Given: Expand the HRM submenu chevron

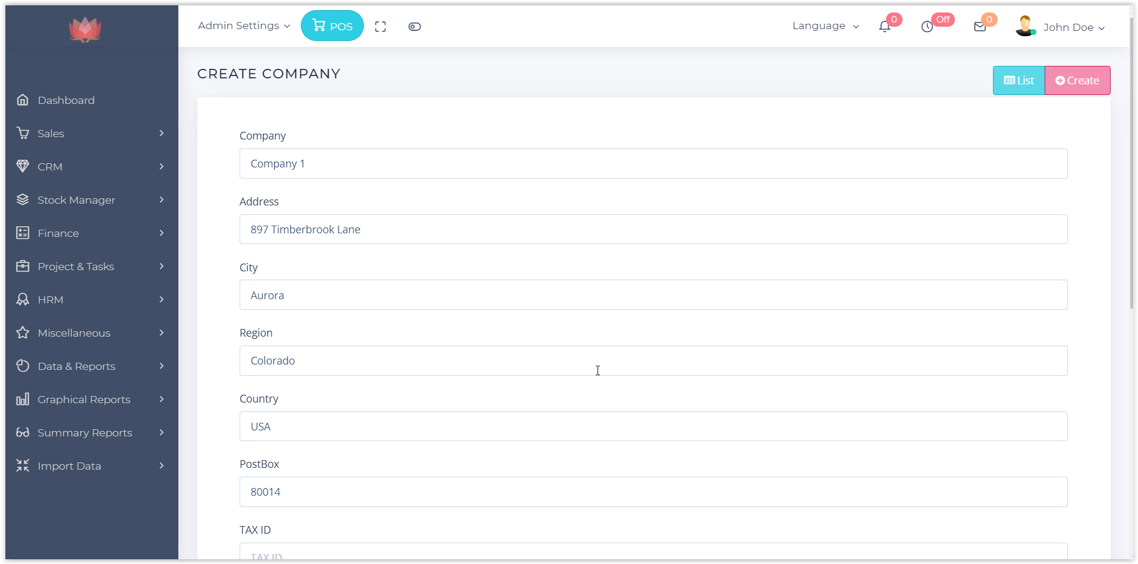Looking at the screenshot, I should click(x=162, y=299).
